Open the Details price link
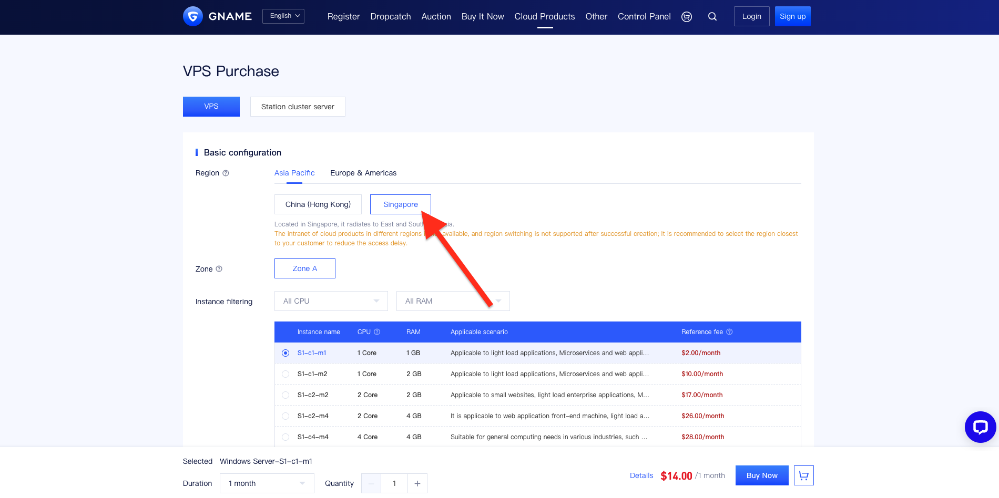999x498 pixels. click(x=641, y=475)
